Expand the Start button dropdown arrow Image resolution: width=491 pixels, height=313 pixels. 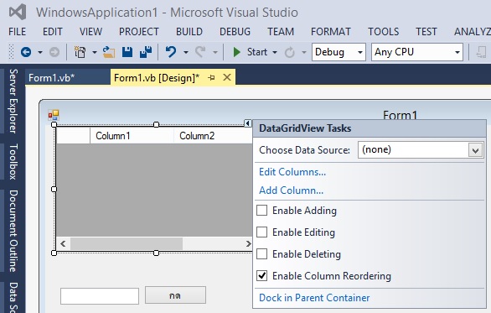pyautogui.click(x=275, y=52)
